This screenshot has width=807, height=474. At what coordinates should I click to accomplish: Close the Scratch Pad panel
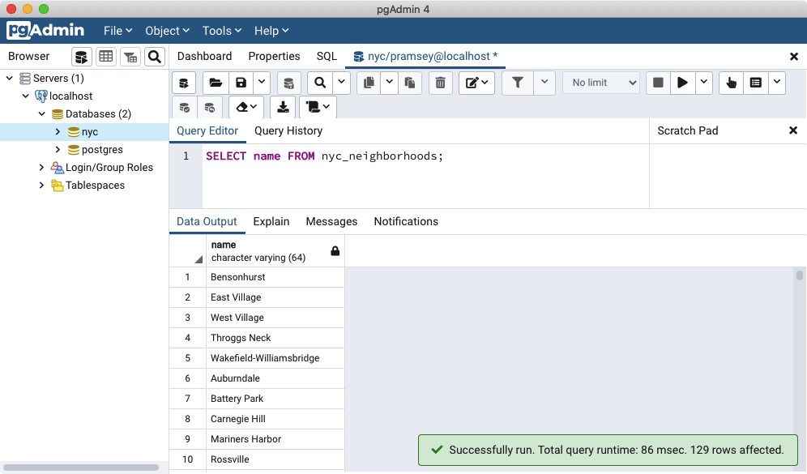coord(793,130)
